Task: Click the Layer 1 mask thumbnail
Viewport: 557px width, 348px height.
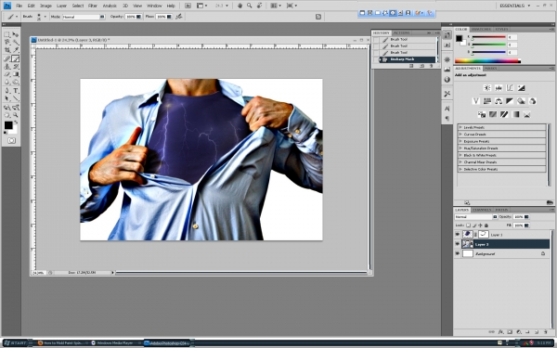Action: click(x=483, y=235)
